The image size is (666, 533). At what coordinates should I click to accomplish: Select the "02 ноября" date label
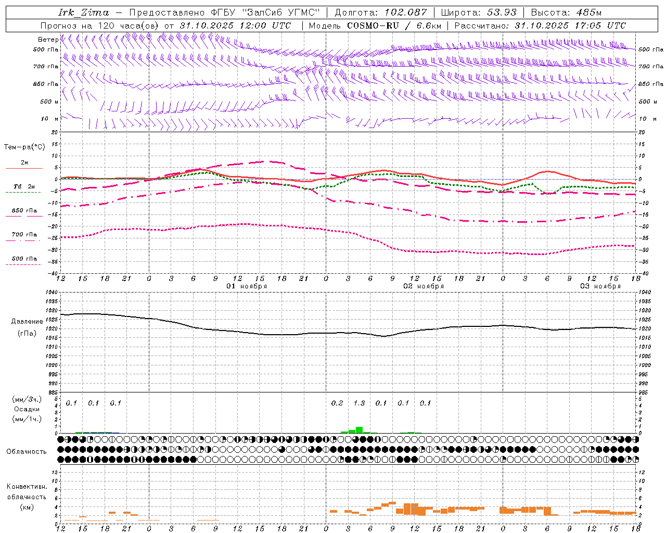424,286
